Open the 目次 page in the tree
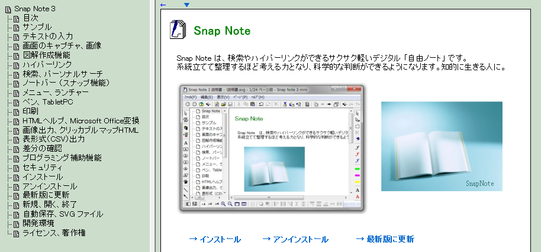The height and width of the screenshot is (252, 541). click(x=30, y=18)
